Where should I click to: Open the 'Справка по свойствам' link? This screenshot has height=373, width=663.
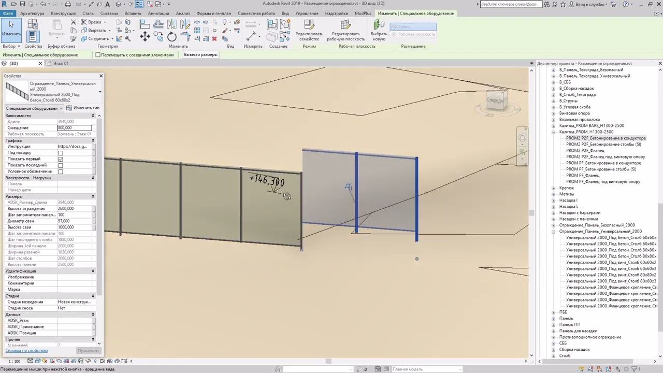(x=26, y=351)
